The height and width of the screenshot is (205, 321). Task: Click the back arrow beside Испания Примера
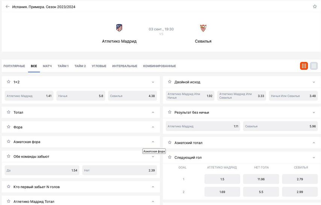[x=8, y=6]
